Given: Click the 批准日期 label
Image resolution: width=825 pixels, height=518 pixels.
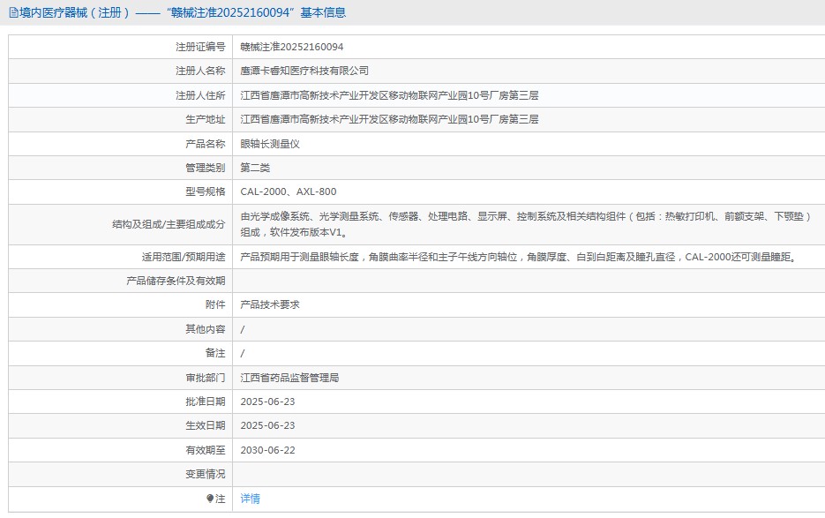Looking at the screenshot, I should [206, 402].
